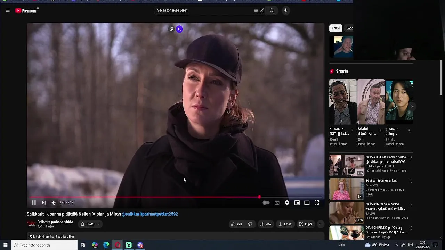The height and width of the screenshot is (250, 445).
Task: Pause the video playback
Action: pyautogui.click(x=34, y=203)
